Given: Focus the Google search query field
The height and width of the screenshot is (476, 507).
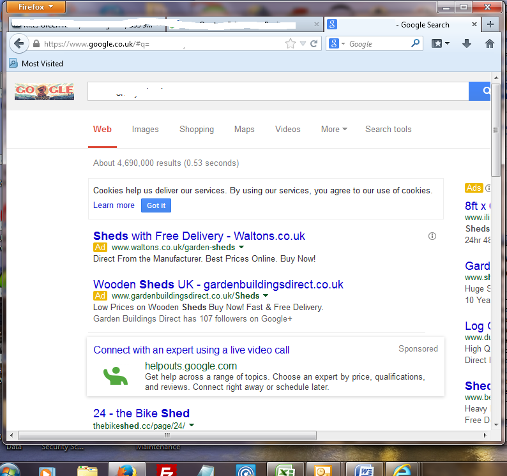Looking at the screenshot, I should (x=278, y=91).
